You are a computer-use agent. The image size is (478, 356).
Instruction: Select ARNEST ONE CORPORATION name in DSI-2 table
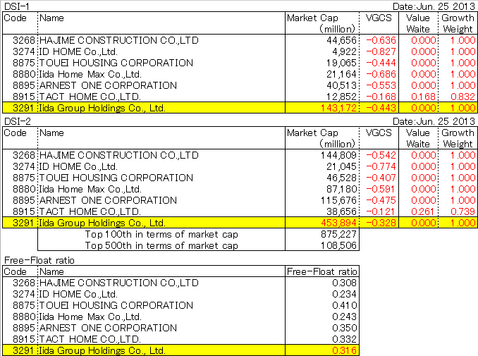click(x=108, y=200)
